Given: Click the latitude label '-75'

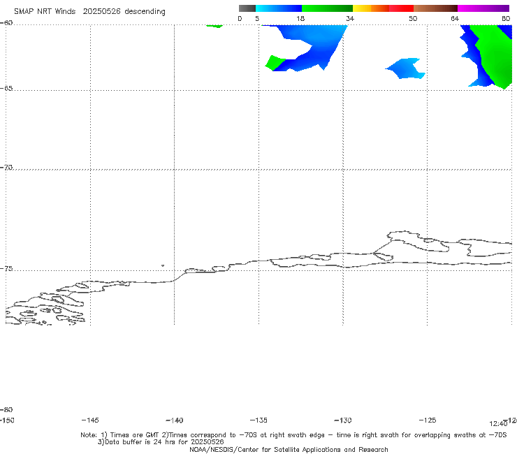Looking at the screenshot, I should 6,268.
